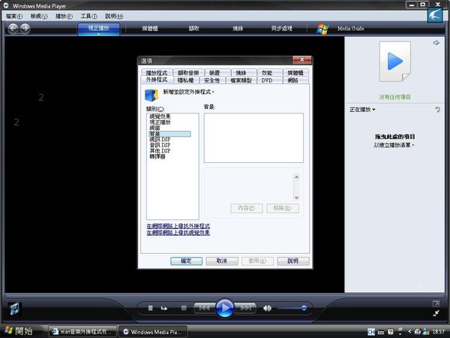
Task: Click the full screen view icon at bottom right
Action: click(x=436, y=303)
